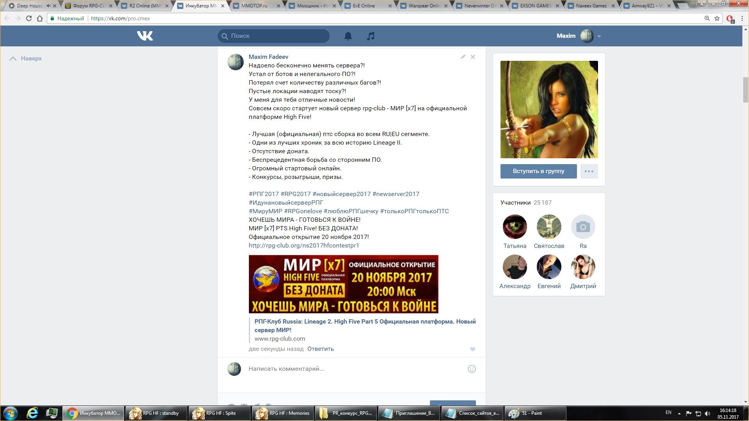Viewport: 749px width, 421px height.
Task: Switch to the MMOTOP.ru tab
Action: (254, 6)
